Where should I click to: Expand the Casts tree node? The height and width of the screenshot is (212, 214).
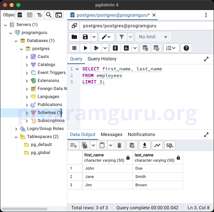click(x=27, y=57)
